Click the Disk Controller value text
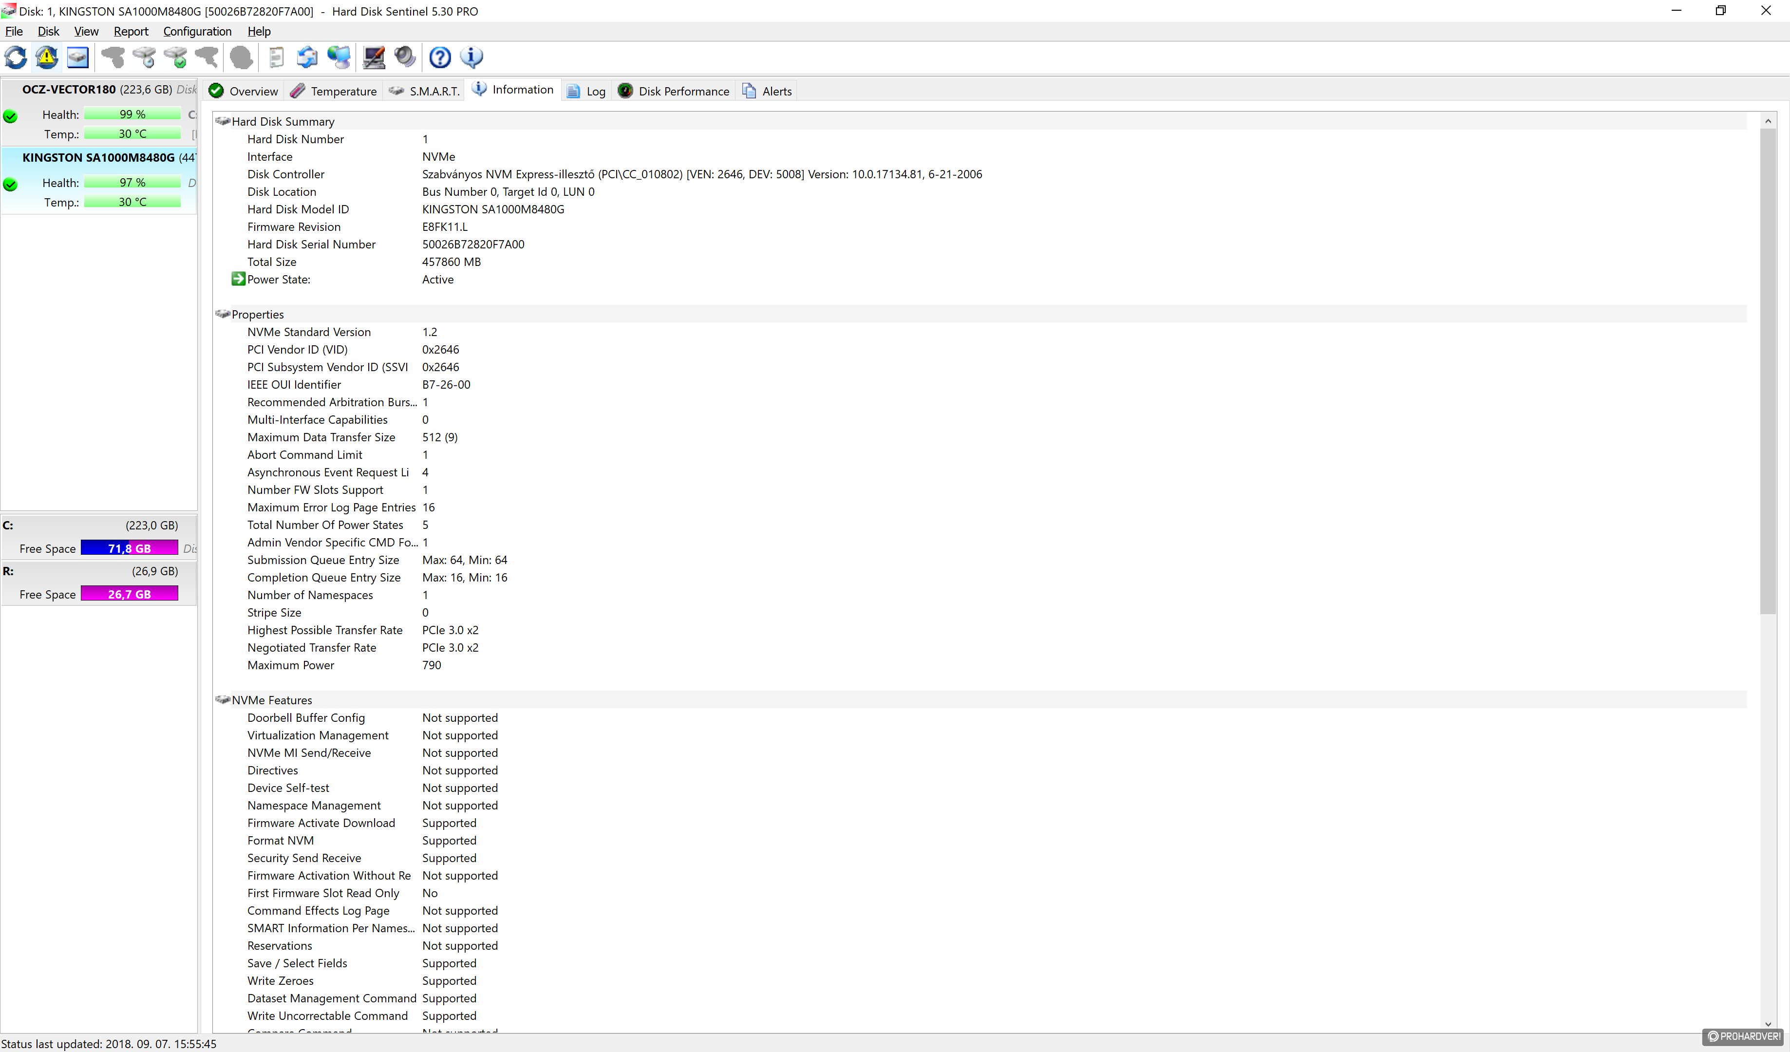Screen dimensions: 1790x1052 point(702,174)
